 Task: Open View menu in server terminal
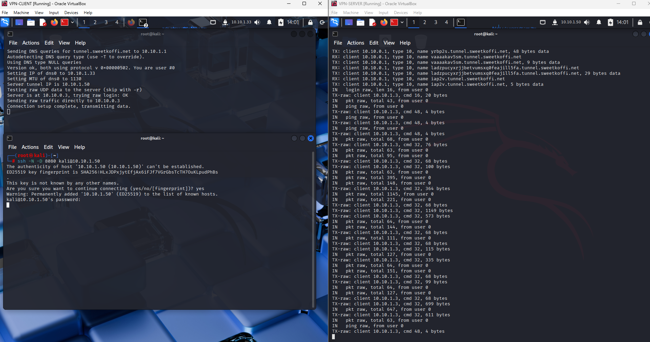point(389,43)
